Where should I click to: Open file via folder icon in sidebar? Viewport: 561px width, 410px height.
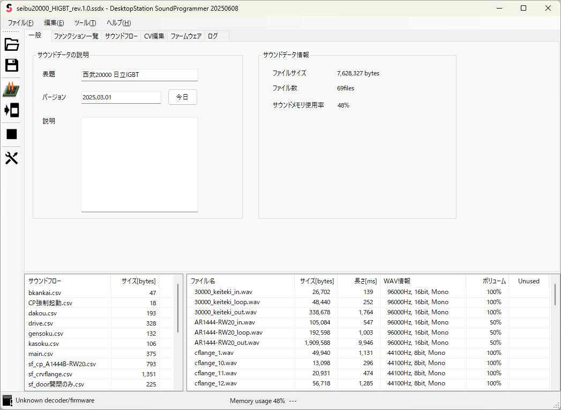point(11,44)
